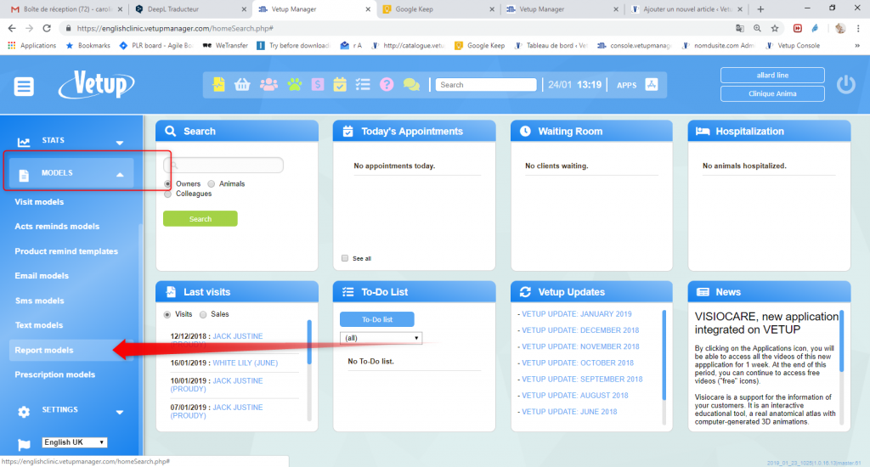The image size is (870, 467).
Task: Switch to the DeepL Traducteur tab
Action: (x=191, y=8)
